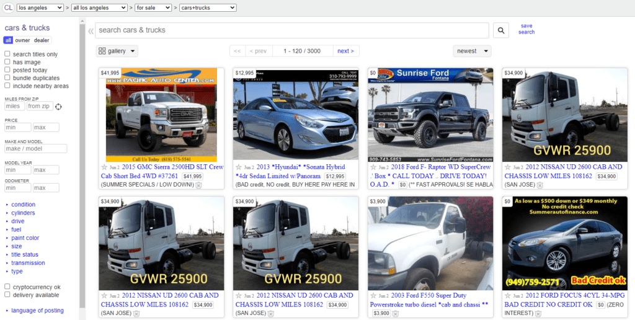
Task: Expand the drive filter
Action: coord(18,221)
